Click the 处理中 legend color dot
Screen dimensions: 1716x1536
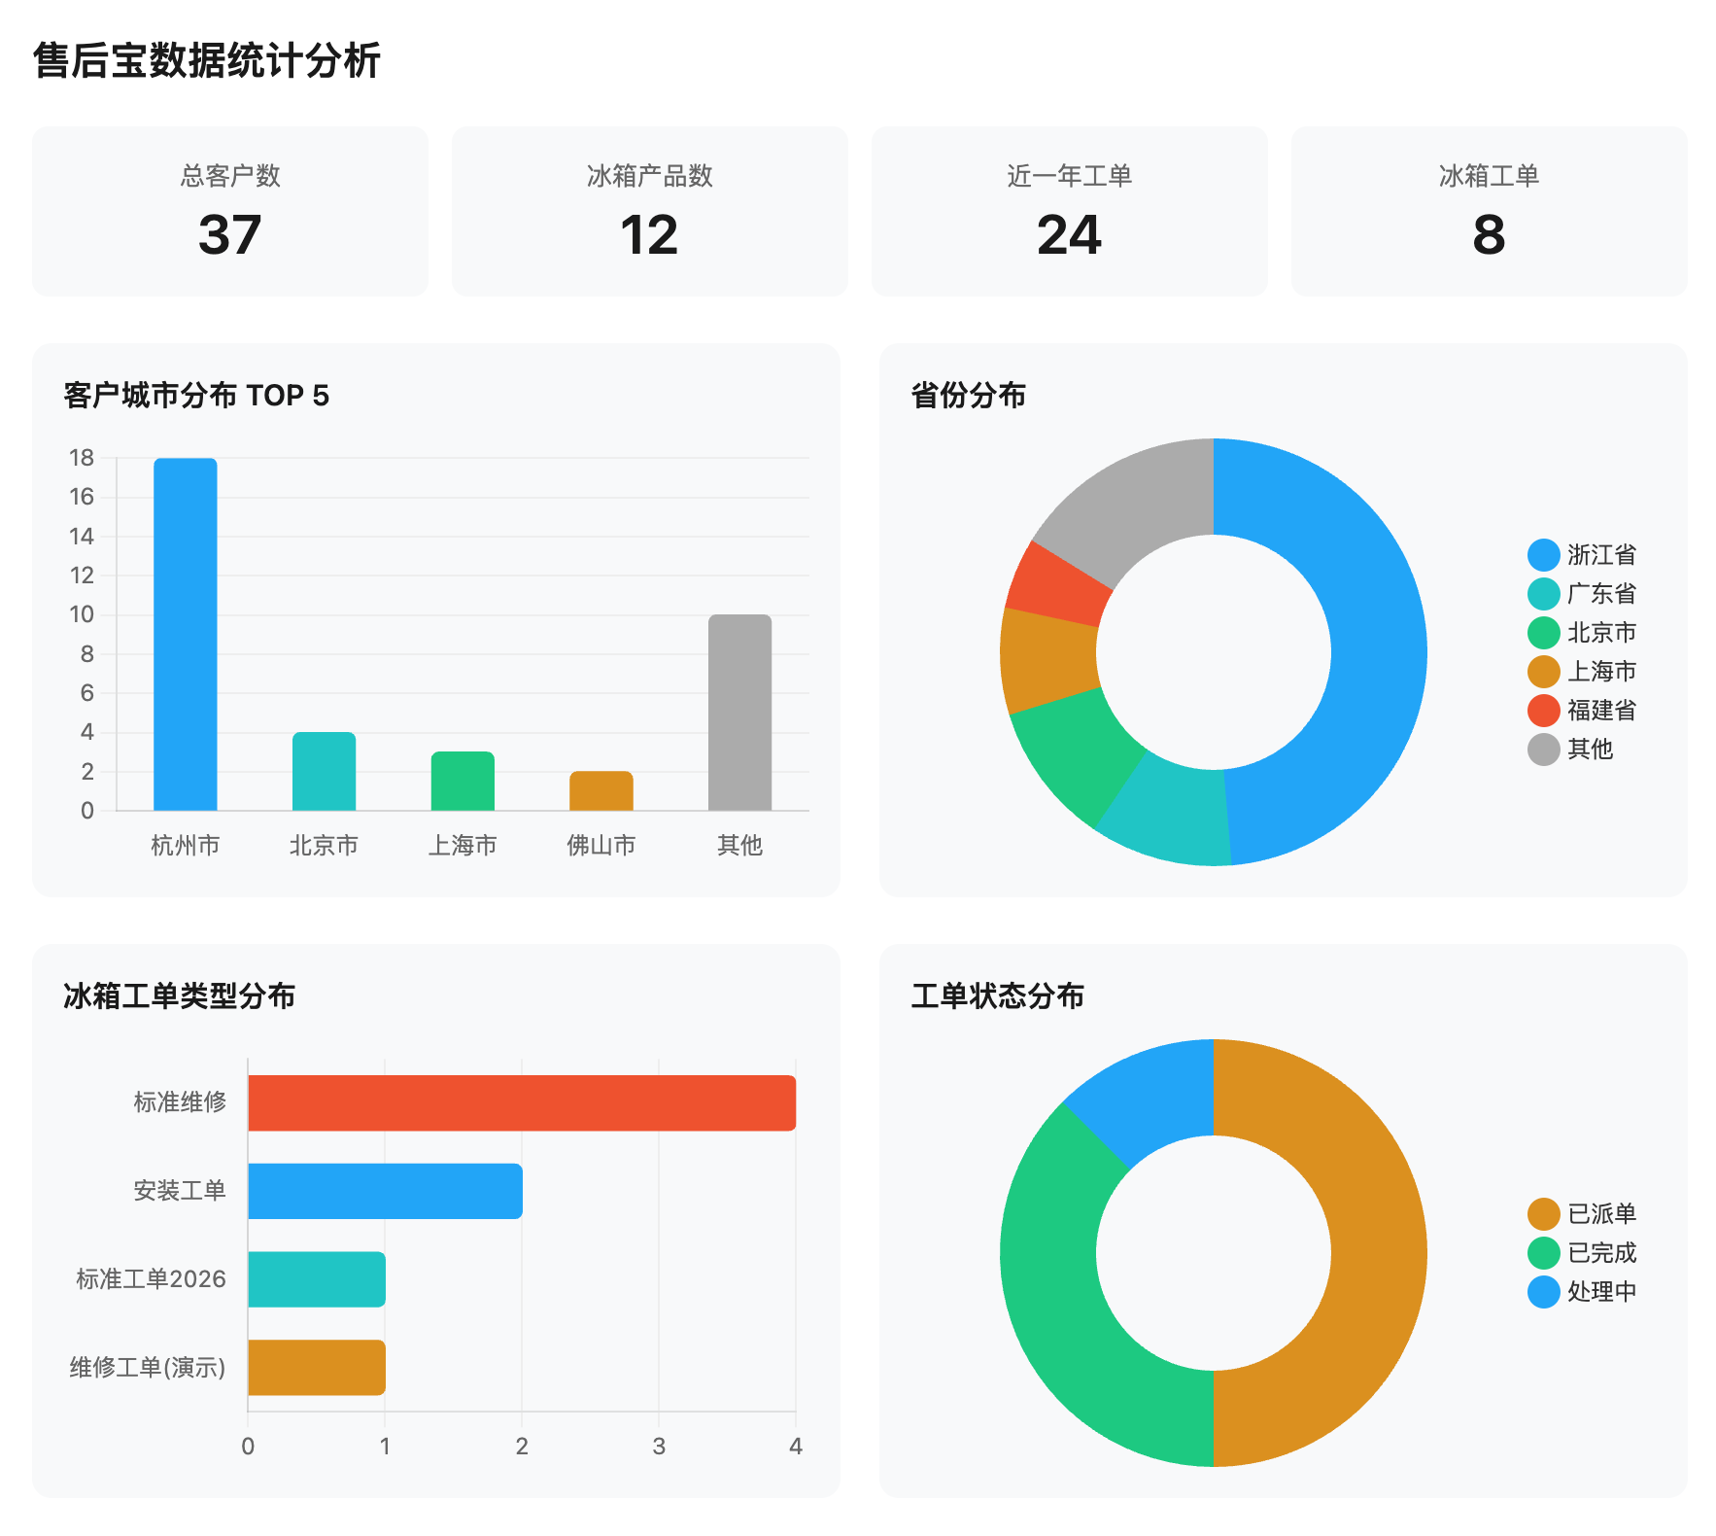click(x=1544, y=1292)
